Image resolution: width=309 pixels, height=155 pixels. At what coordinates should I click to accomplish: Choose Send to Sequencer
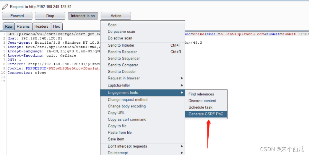click(x=143, y=59)
